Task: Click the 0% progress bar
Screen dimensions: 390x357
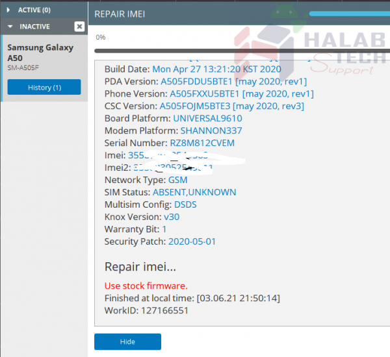Action: [242, 51]
